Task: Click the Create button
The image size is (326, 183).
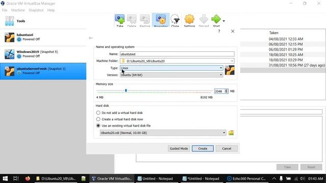Action: pyautogui.click(x=203, y=148)
